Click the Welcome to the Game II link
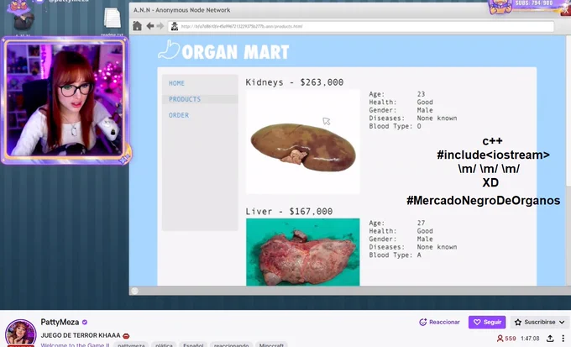 (x=75, y=344)
